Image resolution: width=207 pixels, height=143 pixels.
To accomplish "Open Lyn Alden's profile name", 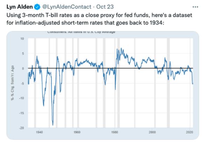I will (20, 7).
